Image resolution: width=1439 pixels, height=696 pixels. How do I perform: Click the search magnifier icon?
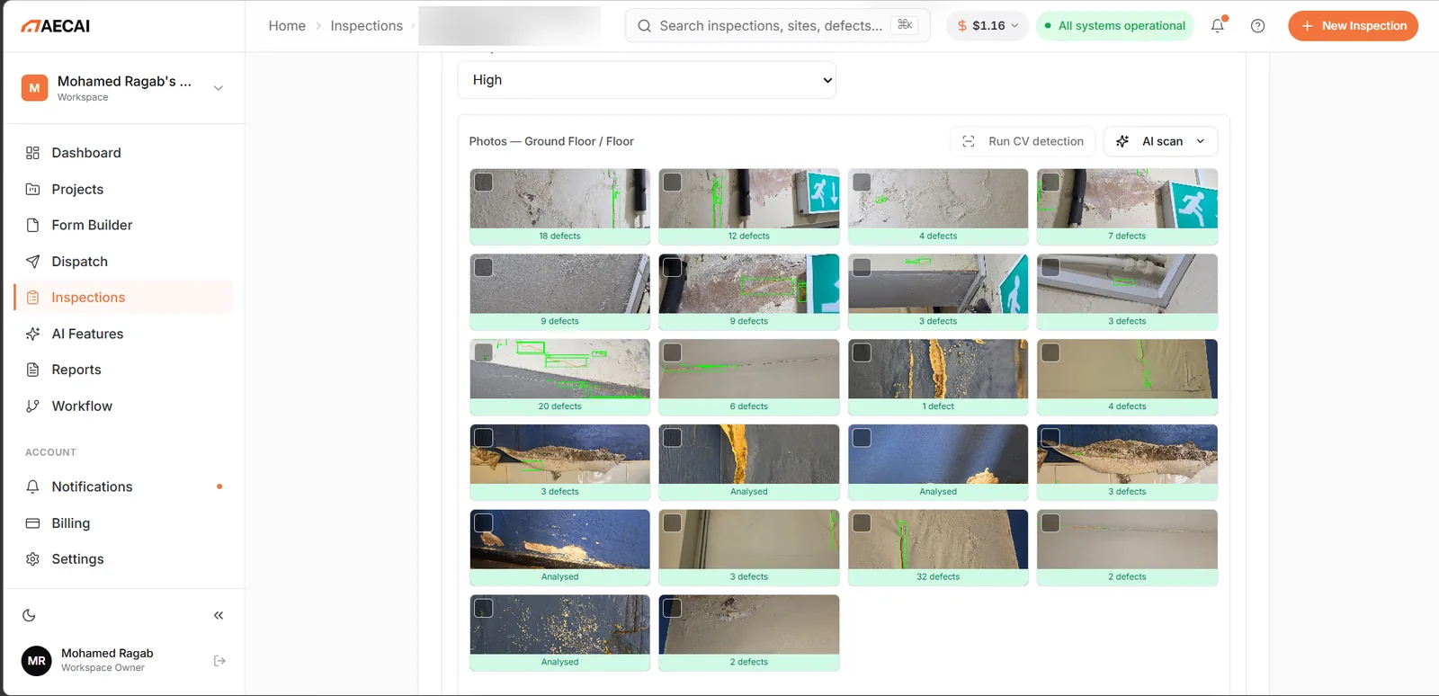644,26
